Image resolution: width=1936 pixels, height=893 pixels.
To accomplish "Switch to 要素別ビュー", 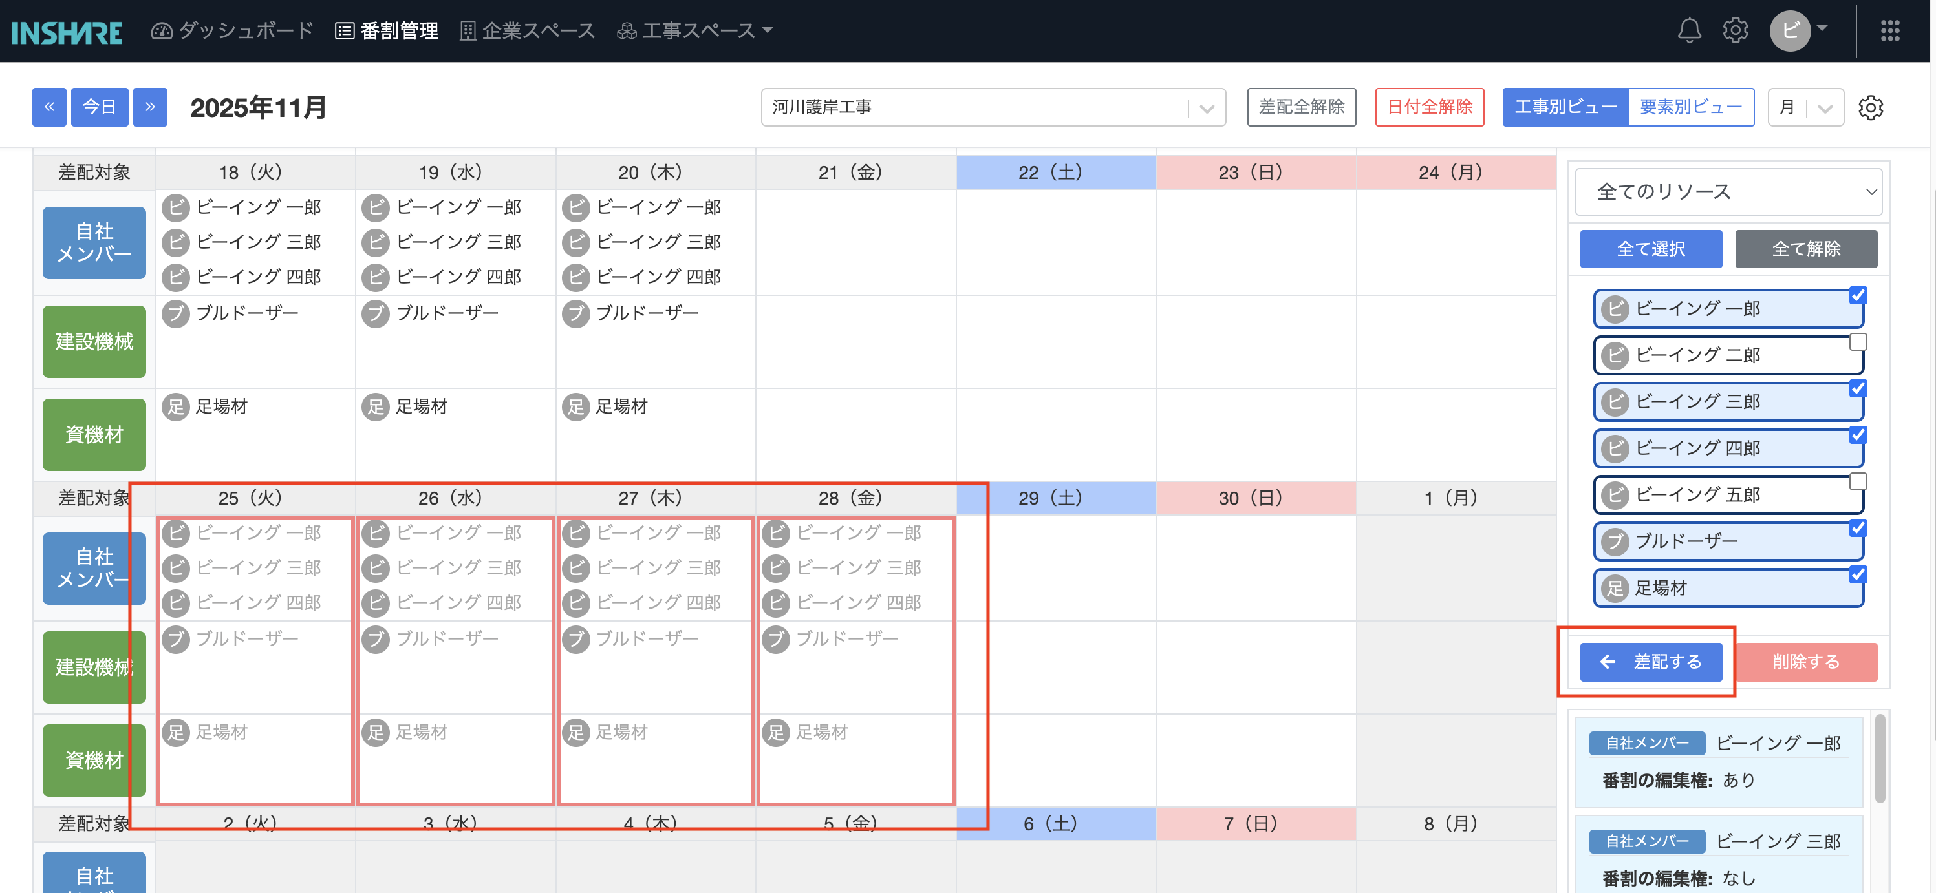I will pos(1691,107).
